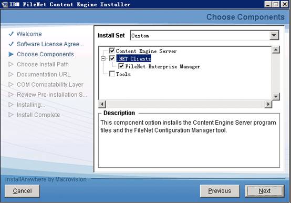Click the Review Pre-installation step arrow
This screenshot has height=203, width=291.
coord(11,95)
